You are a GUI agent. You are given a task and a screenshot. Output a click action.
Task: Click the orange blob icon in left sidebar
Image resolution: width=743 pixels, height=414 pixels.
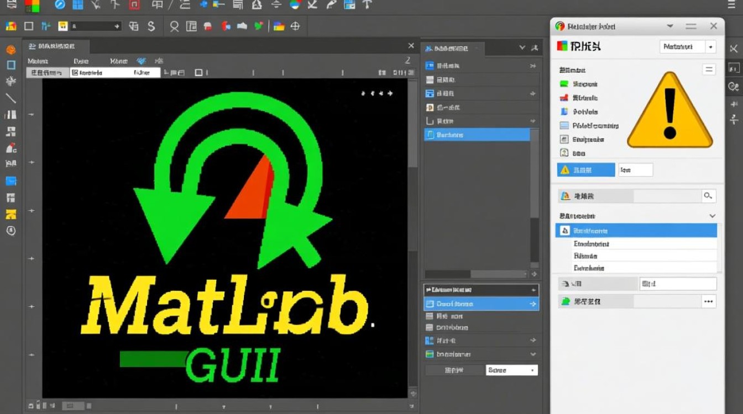tap(11, 50)
